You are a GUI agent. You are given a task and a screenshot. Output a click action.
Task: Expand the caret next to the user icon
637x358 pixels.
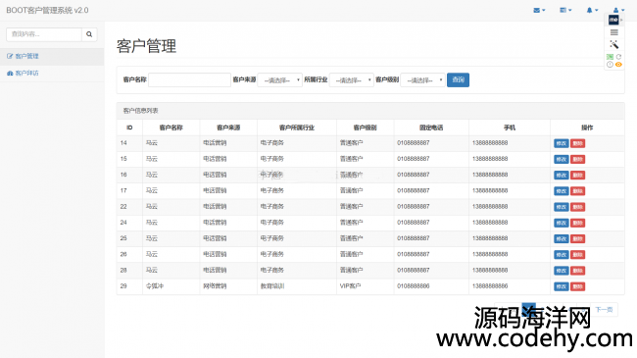[622, 10]
